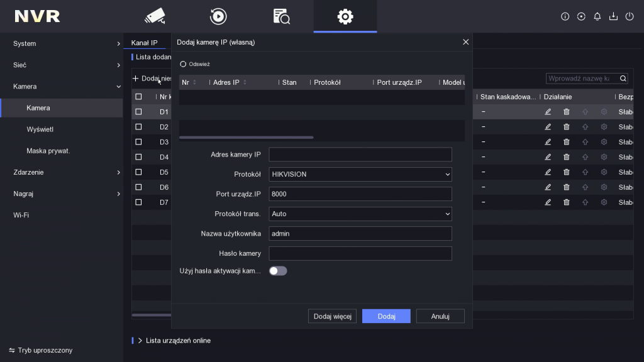The width and height of the screenshot is (644, 362).
Task: Delete camera D3 using trash icon
Action: [567, 142]
